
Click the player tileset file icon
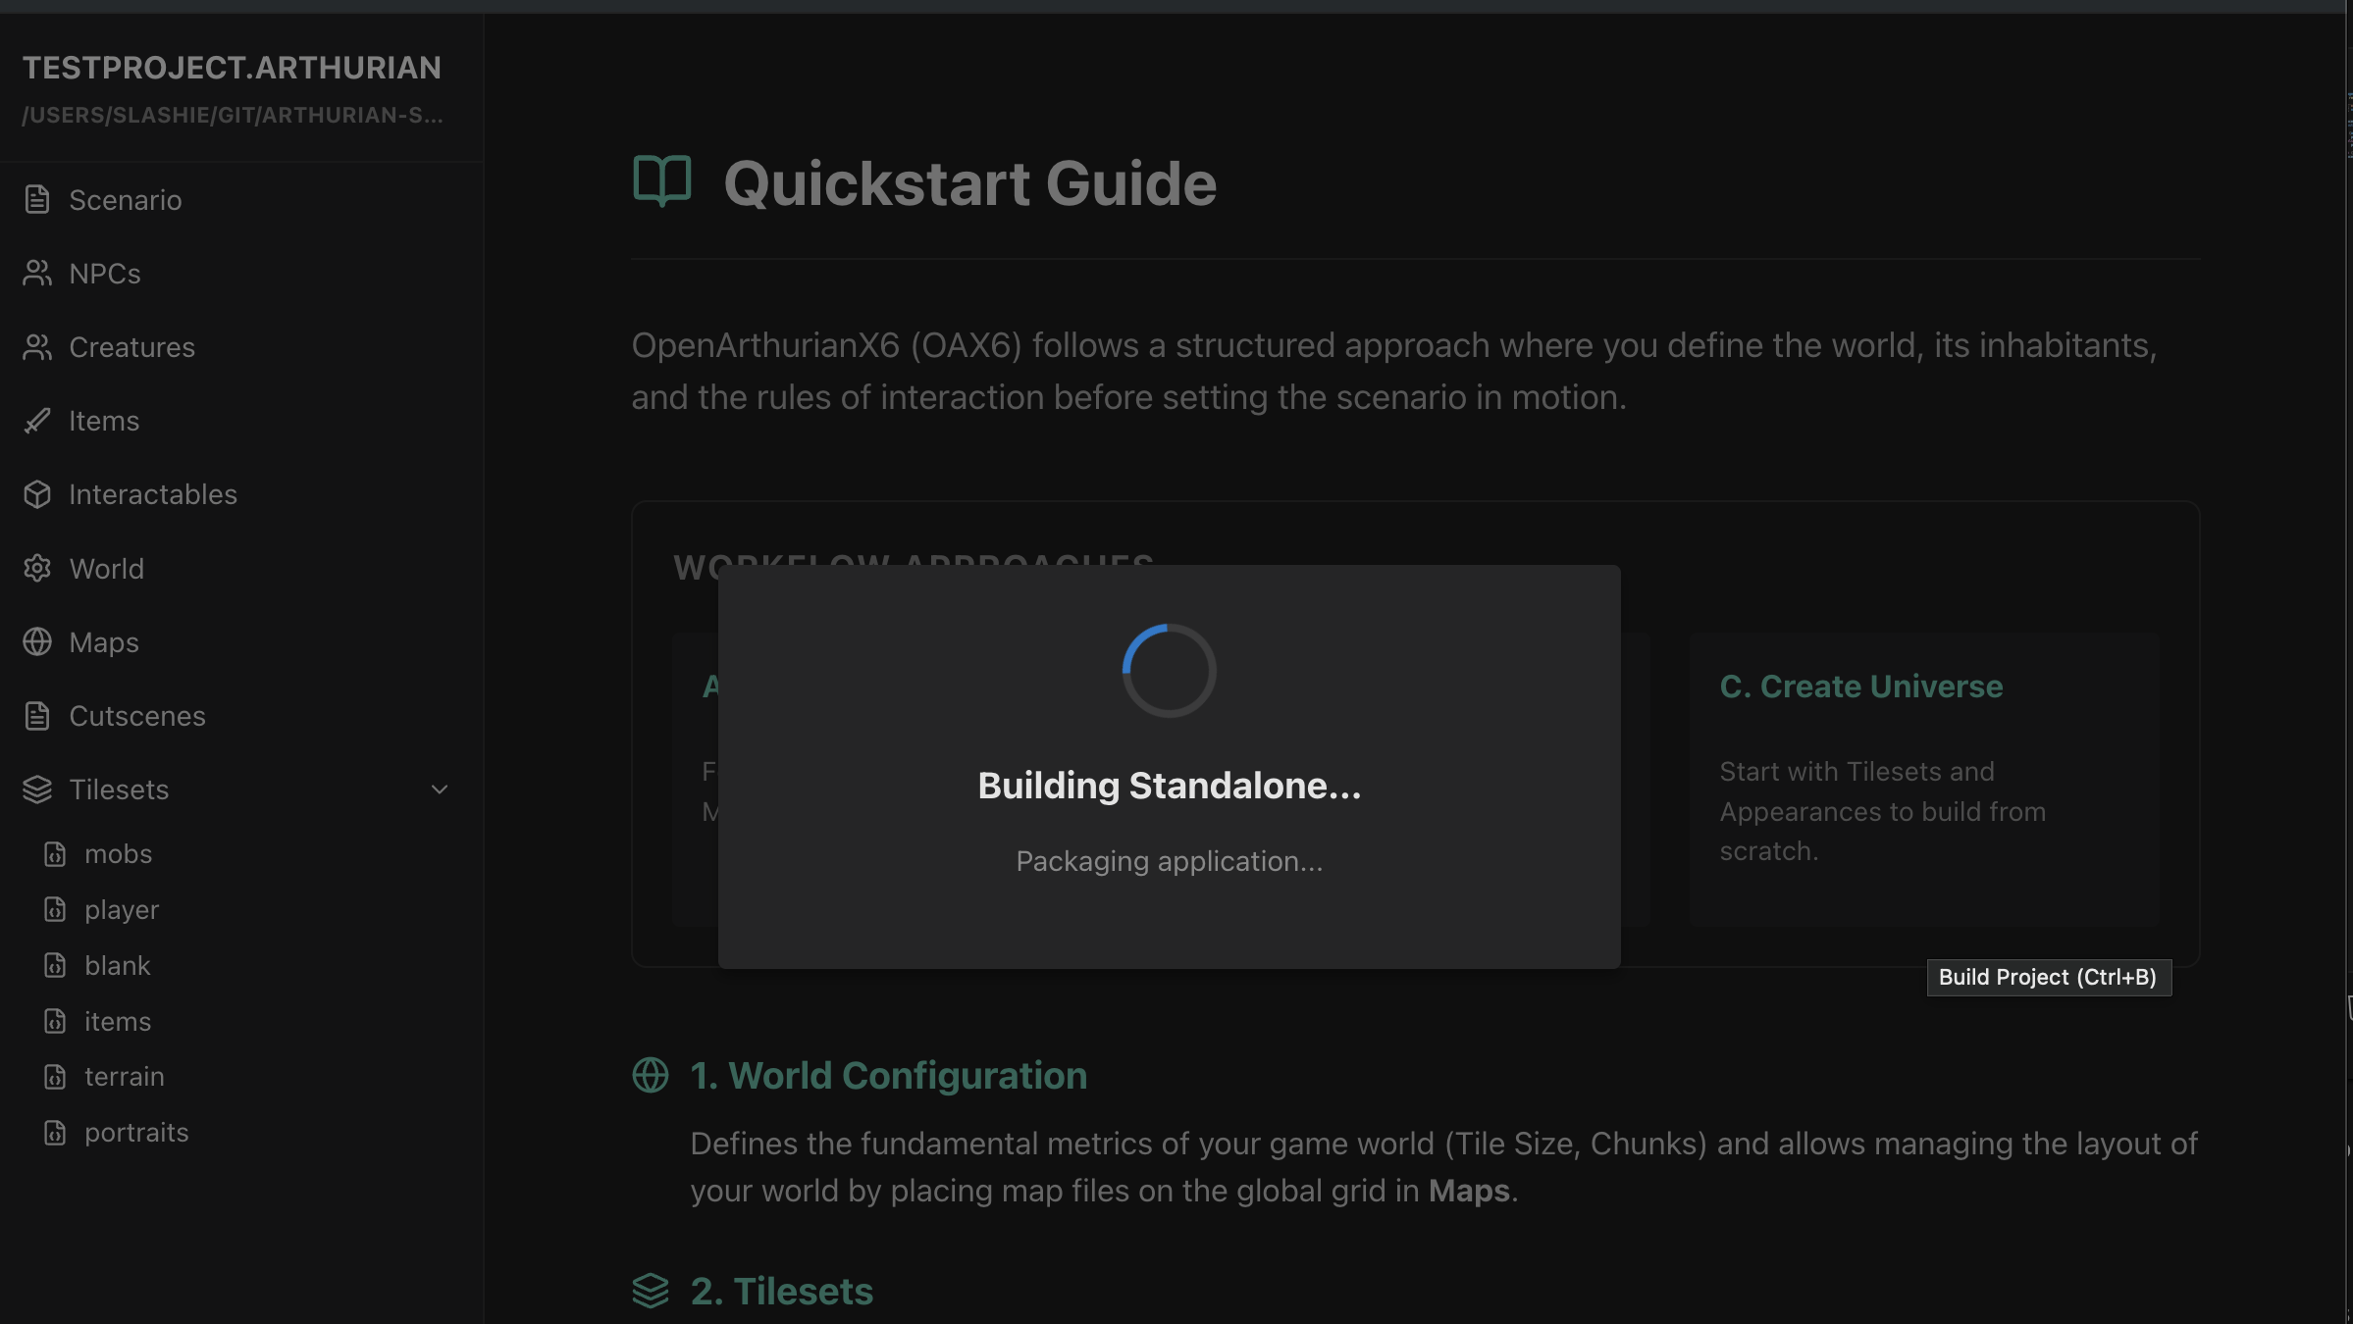(55, 910)
